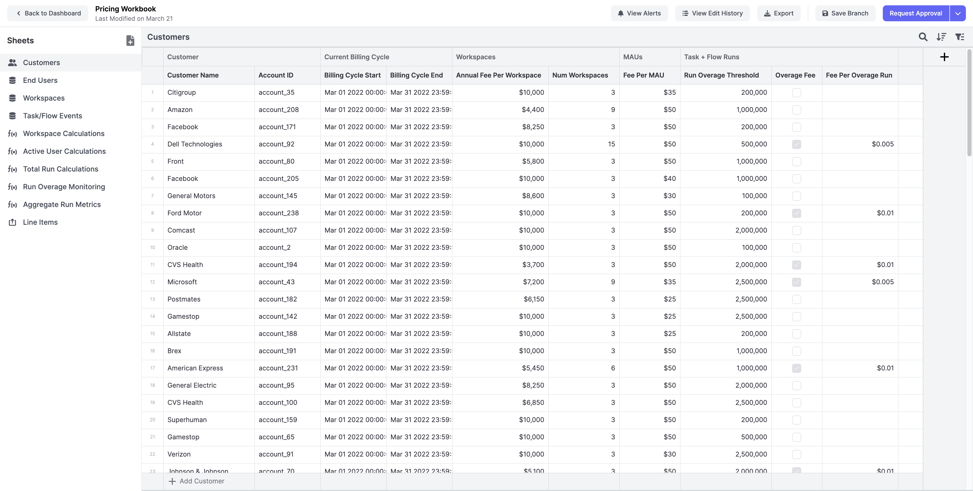Screen dimensions: 973x491
Task: Click the add new sheet icon
Action: pos(130,41)
